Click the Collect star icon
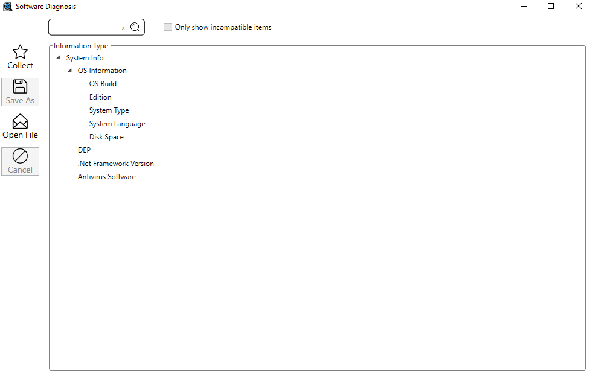The width and height of the screenshot is (590, 382). coord(20,52)
